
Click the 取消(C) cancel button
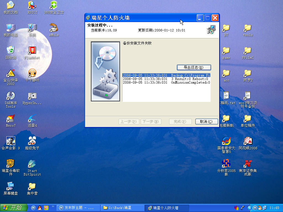tap(206, 121)
